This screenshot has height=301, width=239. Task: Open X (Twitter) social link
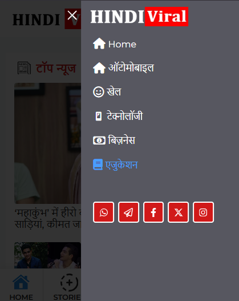[178, 212]
